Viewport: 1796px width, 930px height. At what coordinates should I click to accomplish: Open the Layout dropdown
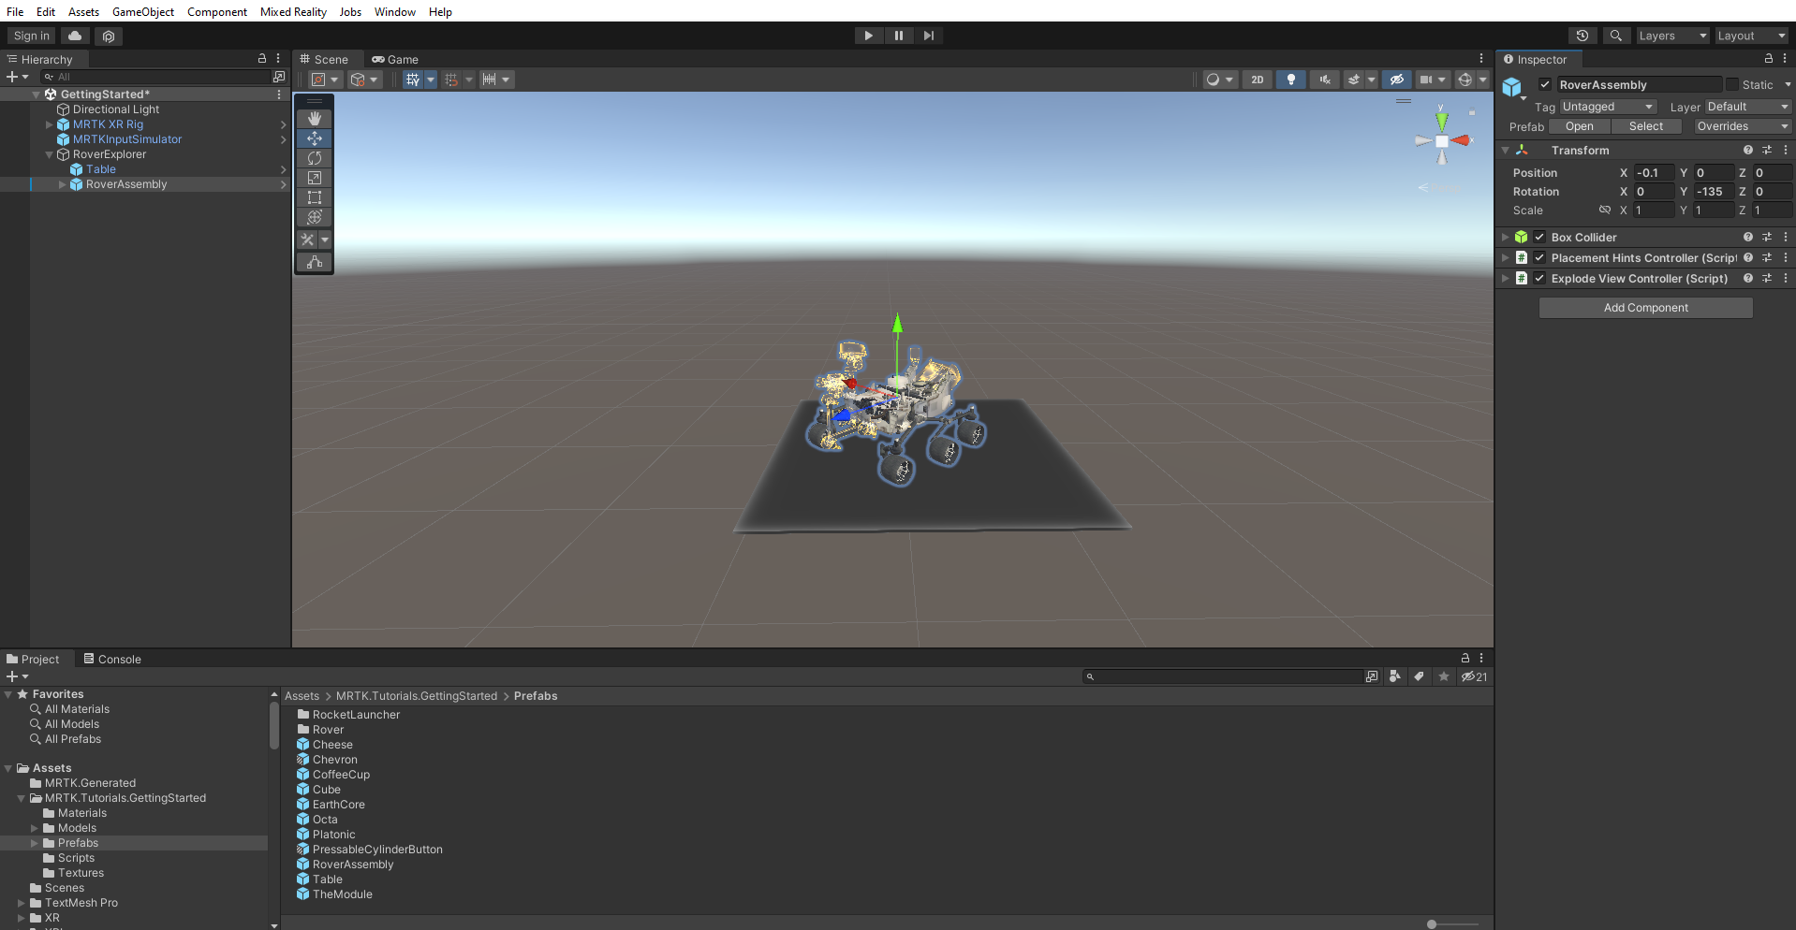pos(1751,36)
